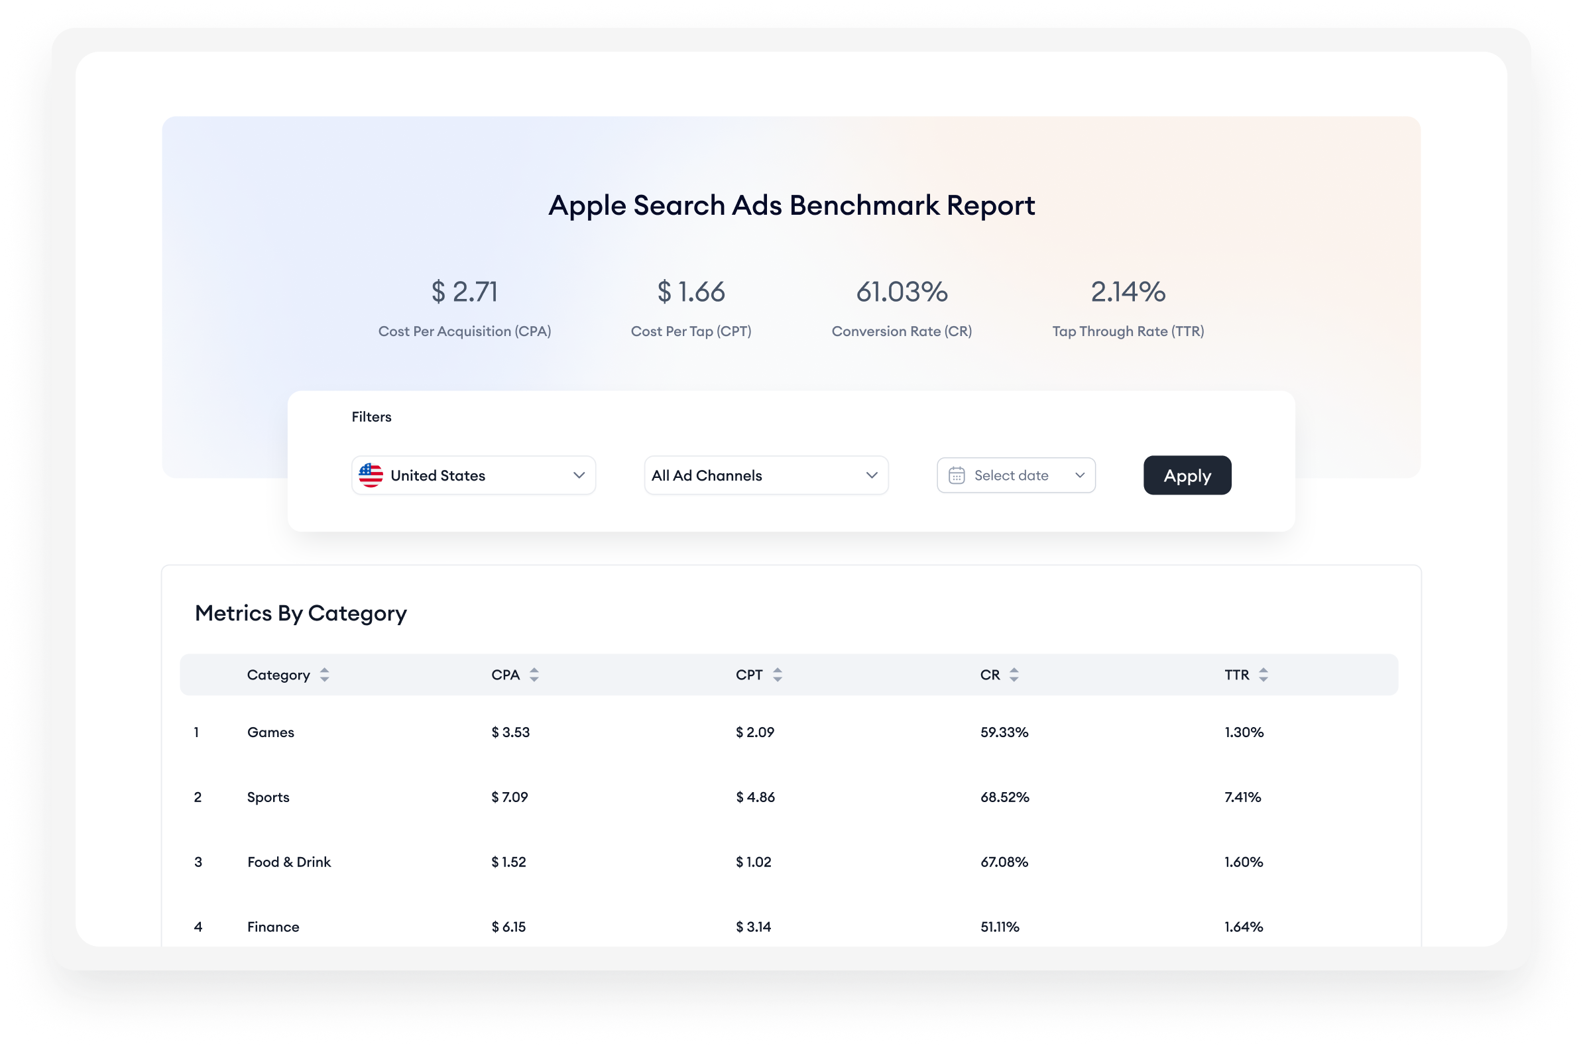
Task: Click the CR column header label
Action: pos(989,674)
